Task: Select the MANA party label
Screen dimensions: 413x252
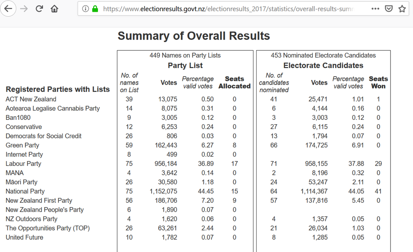Action: pos(14,173)
